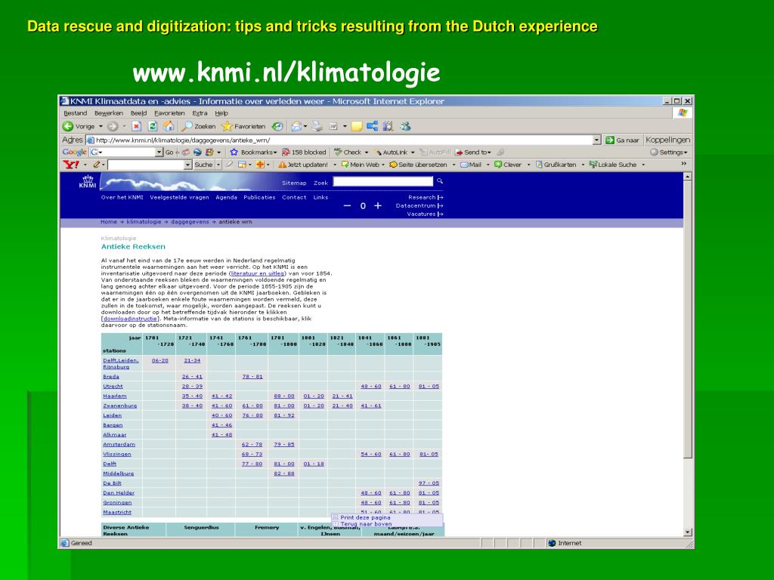Show more Yahoo toolbar items chevron

(683, 164)
